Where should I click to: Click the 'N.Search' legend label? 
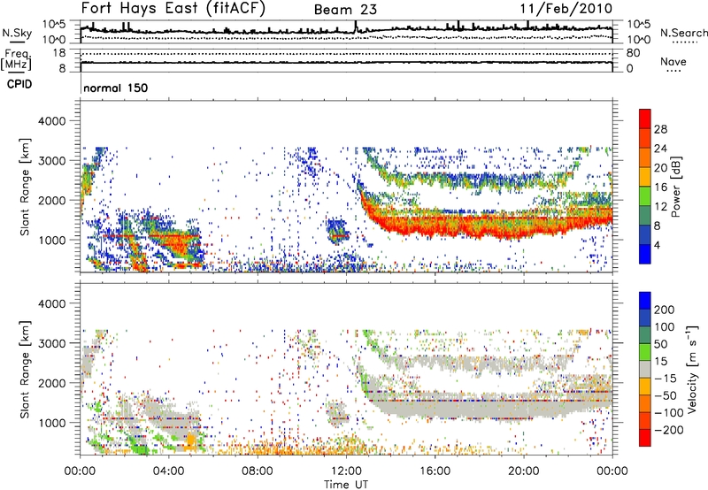pyautogui.click(x=683, y=33)
